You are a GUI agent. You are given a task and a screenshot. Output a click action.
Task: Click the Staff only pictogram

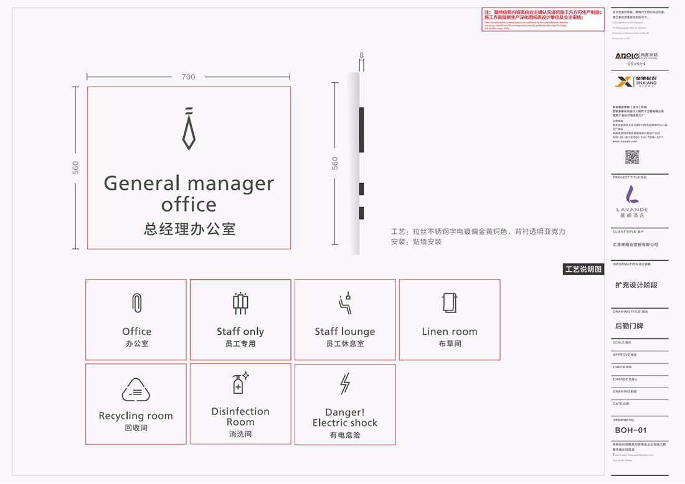[240, 304]
